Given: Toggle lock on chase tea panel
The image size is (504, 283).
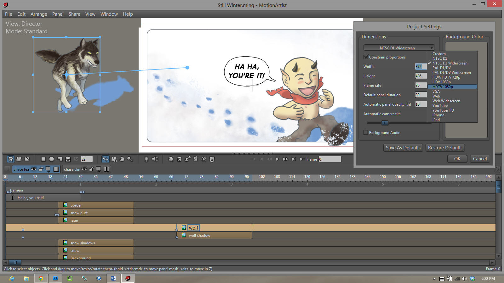Looking at the screenshot, I should click(41, 169).
